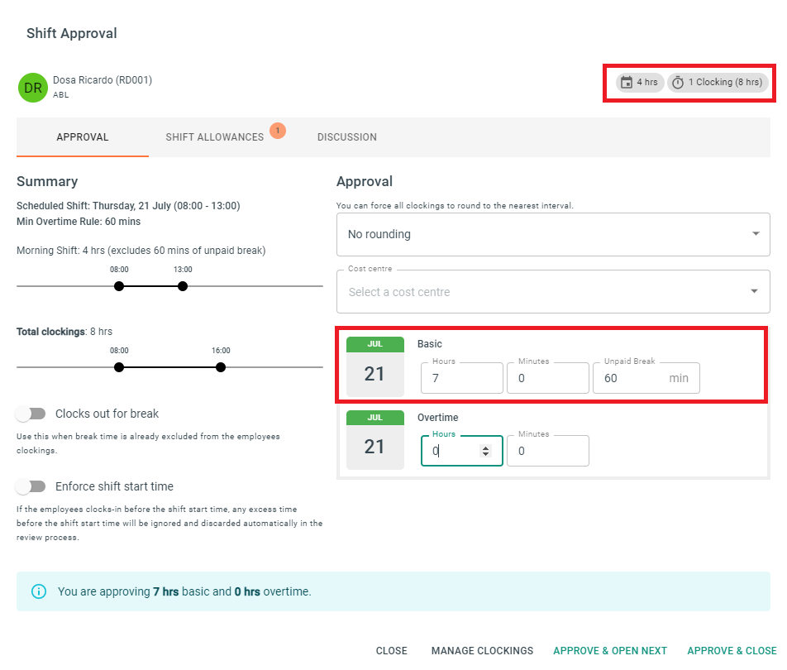This screenshot has height=670, width=787.
Task: Toggle Enforce shift start time switch
Action: click(x=31, y=486)
